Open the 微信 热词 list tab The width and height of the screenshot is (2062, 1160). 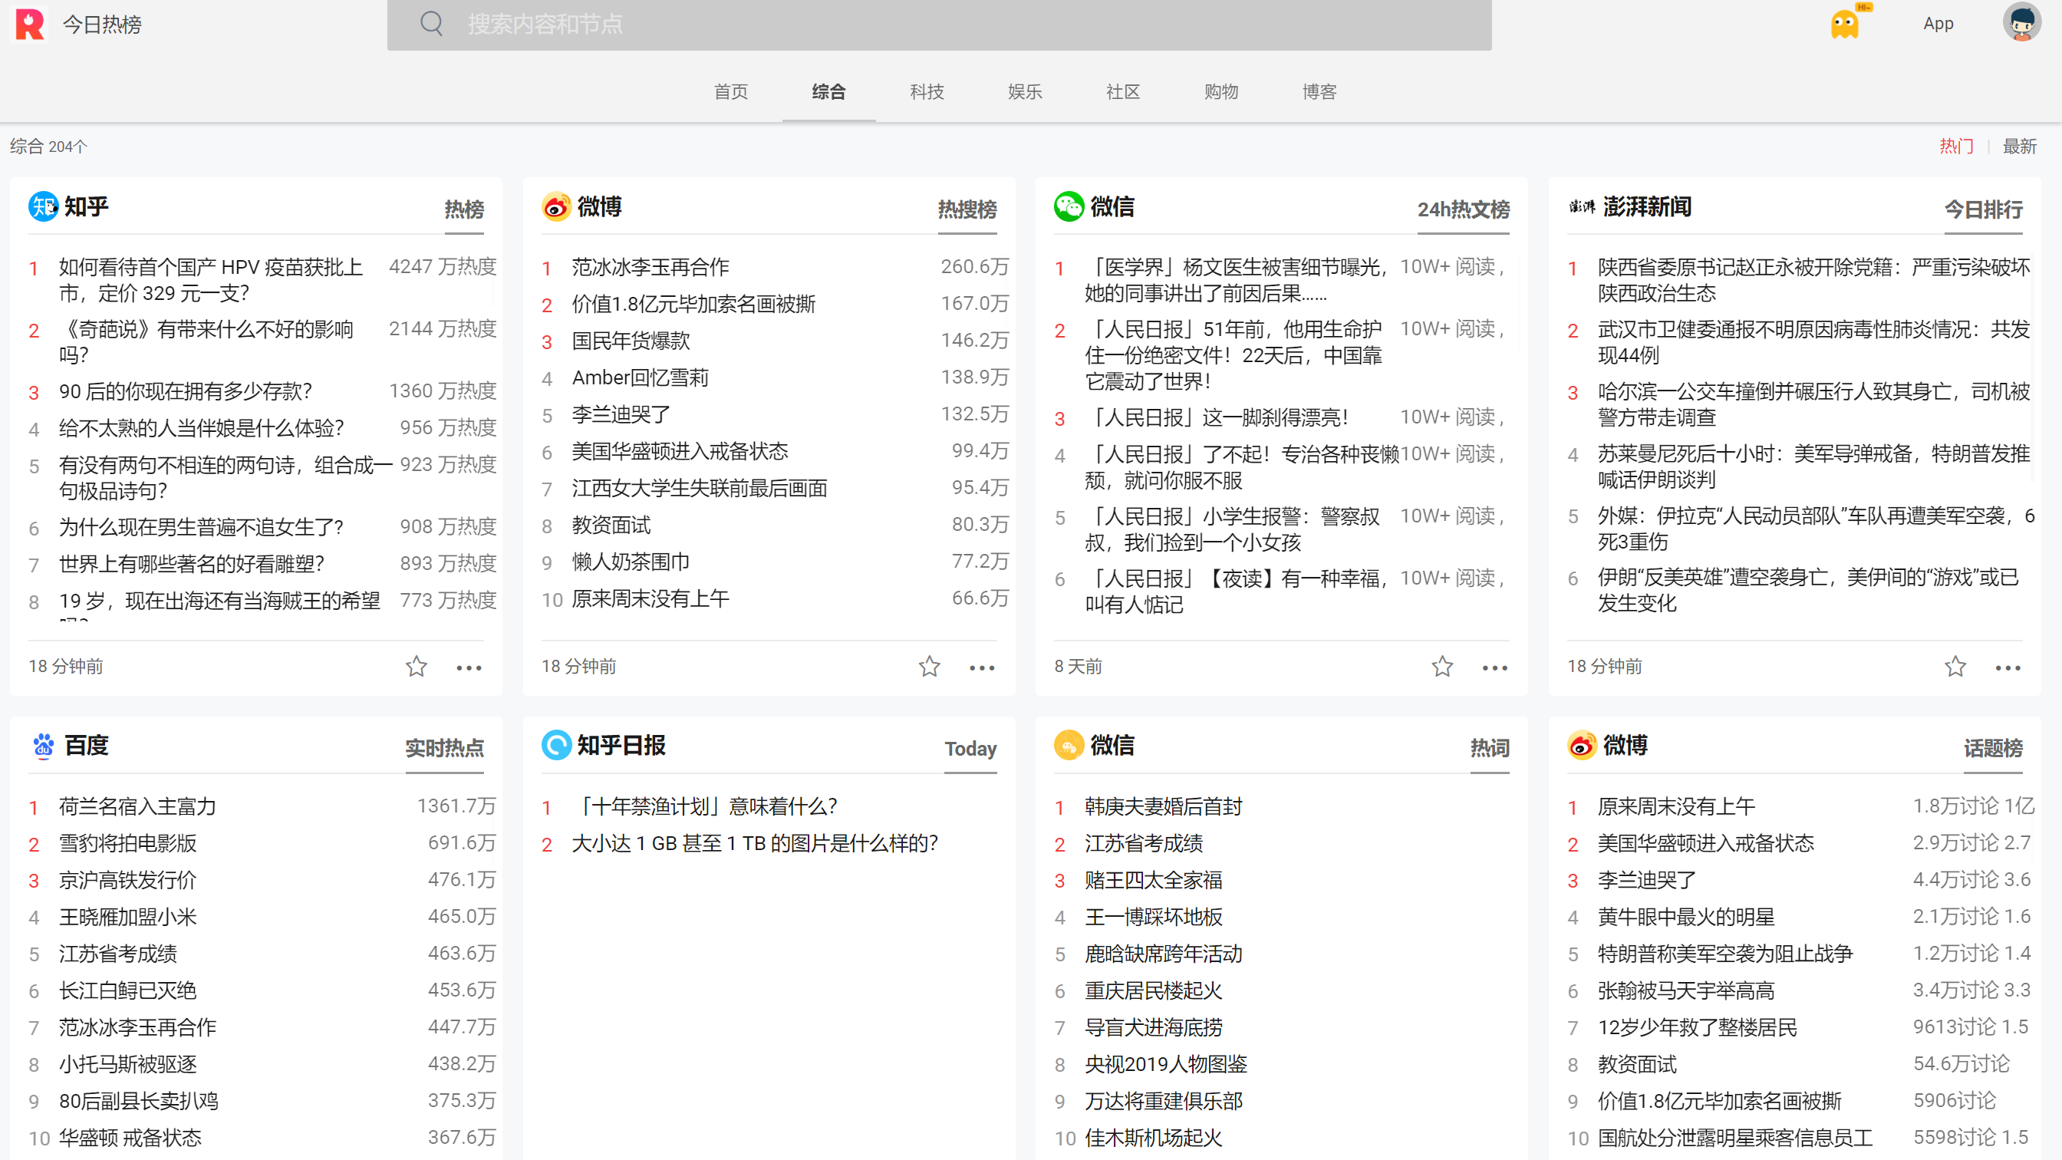[x=1490, y=749]
